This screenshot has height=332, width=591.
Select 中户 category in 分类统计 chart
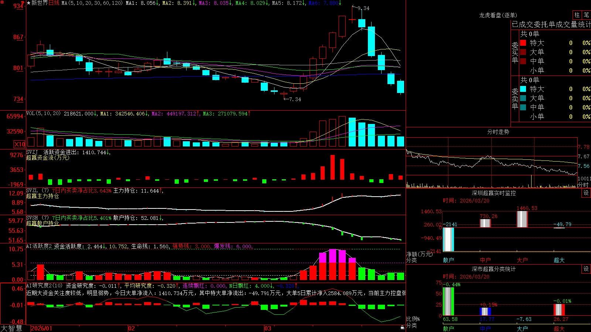coord(485,328)
